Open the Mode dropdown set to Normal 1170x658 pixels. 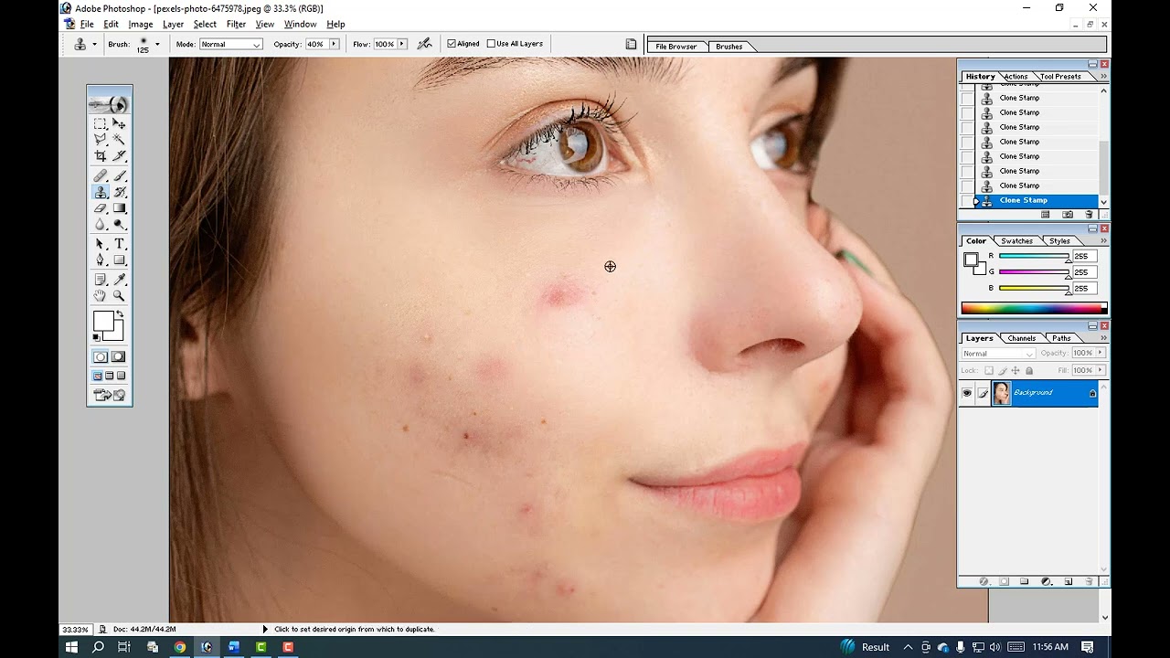click(x=231, y=44)
